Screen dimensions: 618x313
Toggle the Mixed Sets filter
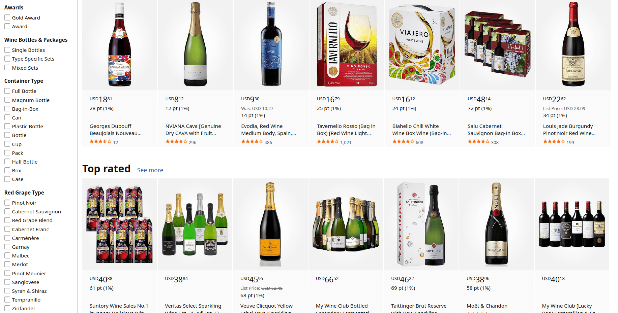click(7, 68)
